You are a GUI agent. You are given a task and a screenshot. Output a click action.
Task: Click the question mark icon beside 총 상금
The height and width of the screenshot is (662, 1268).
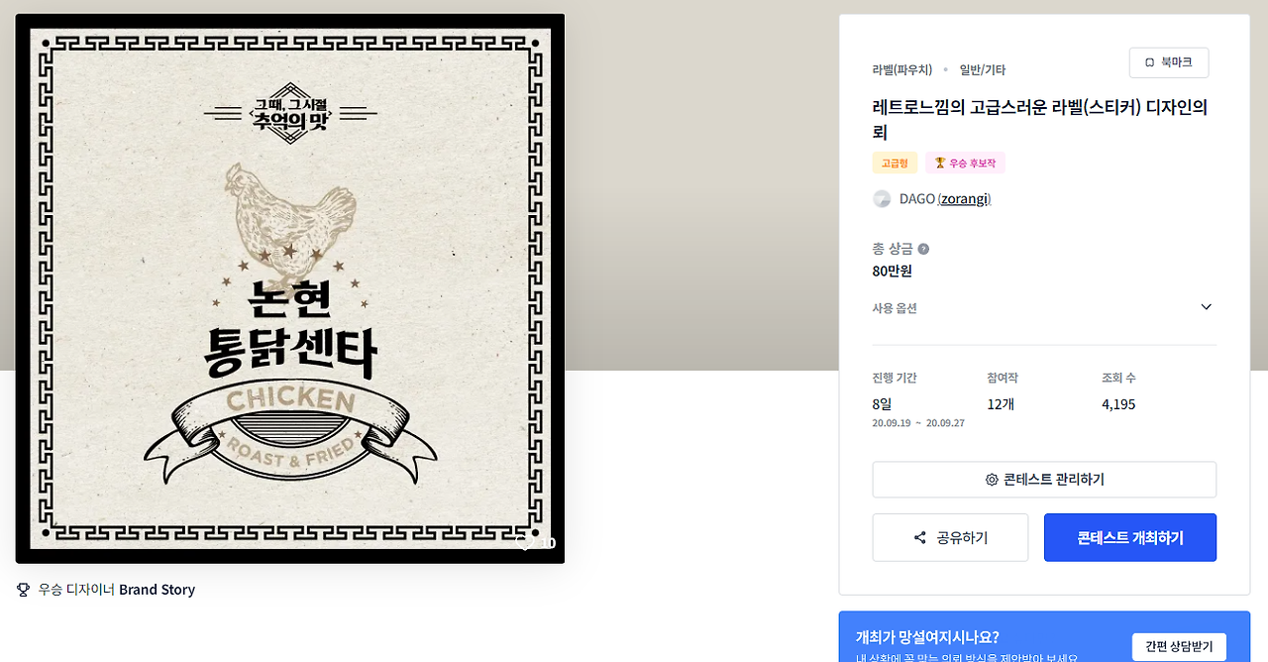click(923, 249)
